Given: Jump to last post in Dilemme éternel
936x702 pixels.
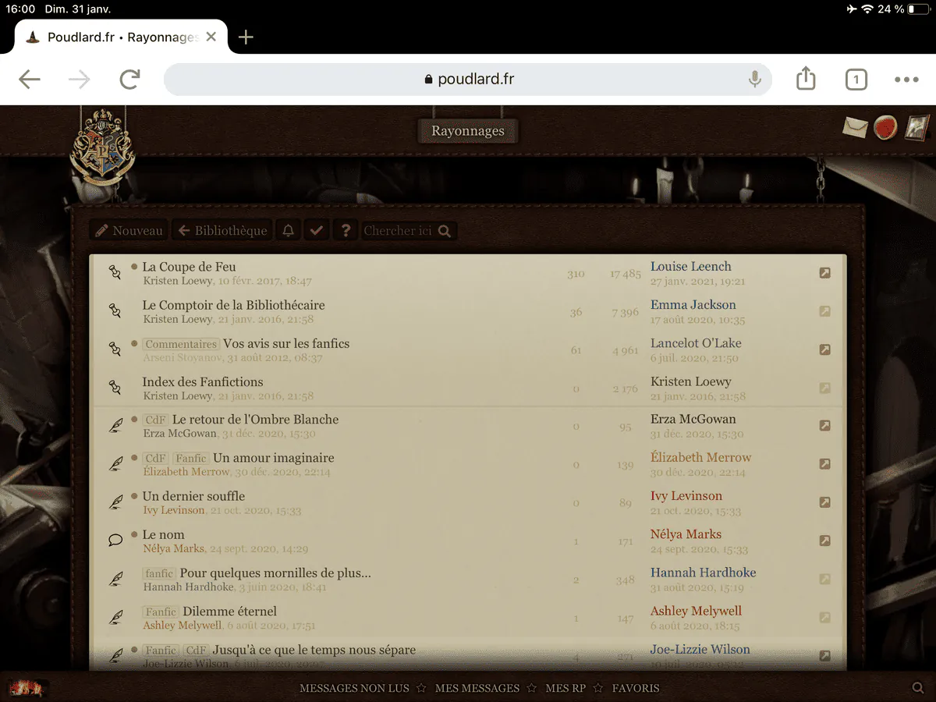Looking at the screenshot, I should pos(825,618).
